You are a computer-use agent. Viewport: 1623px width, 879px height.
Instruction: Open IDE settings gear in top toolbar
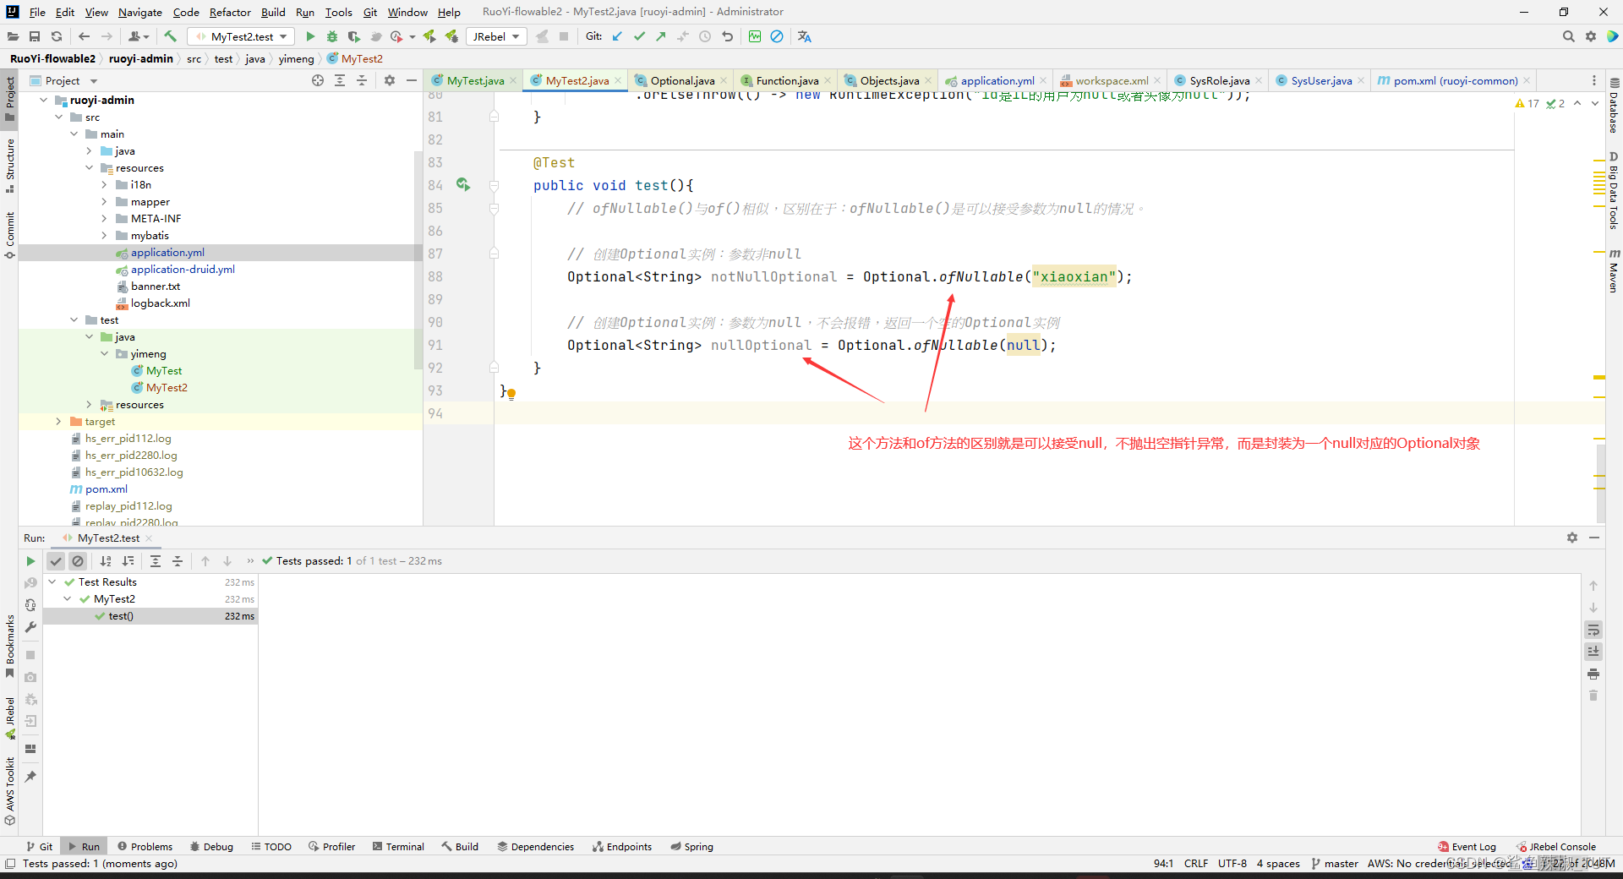point(1591,36)
